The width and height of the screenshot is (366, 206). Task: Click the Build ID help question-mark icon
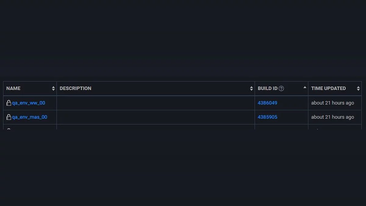[x=281, y=89]
